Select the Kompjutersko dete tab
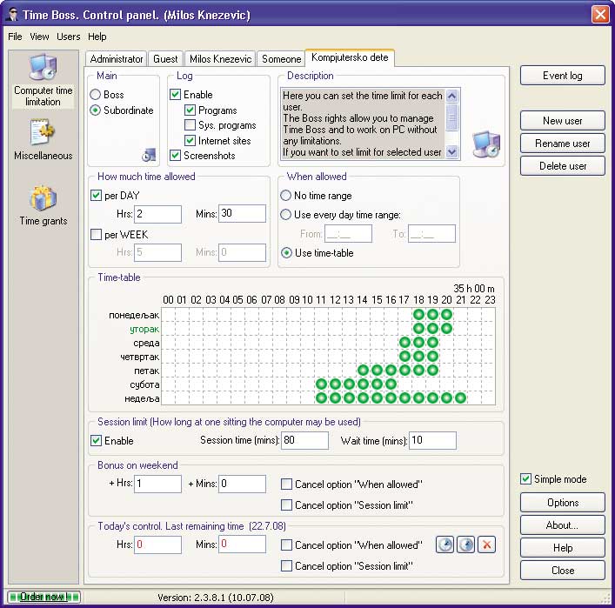 350,57
